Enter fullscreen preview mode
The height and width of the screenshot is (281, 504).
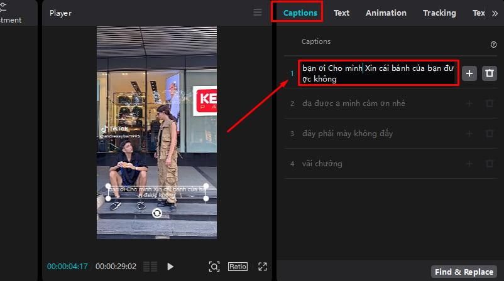coord(263,267)
